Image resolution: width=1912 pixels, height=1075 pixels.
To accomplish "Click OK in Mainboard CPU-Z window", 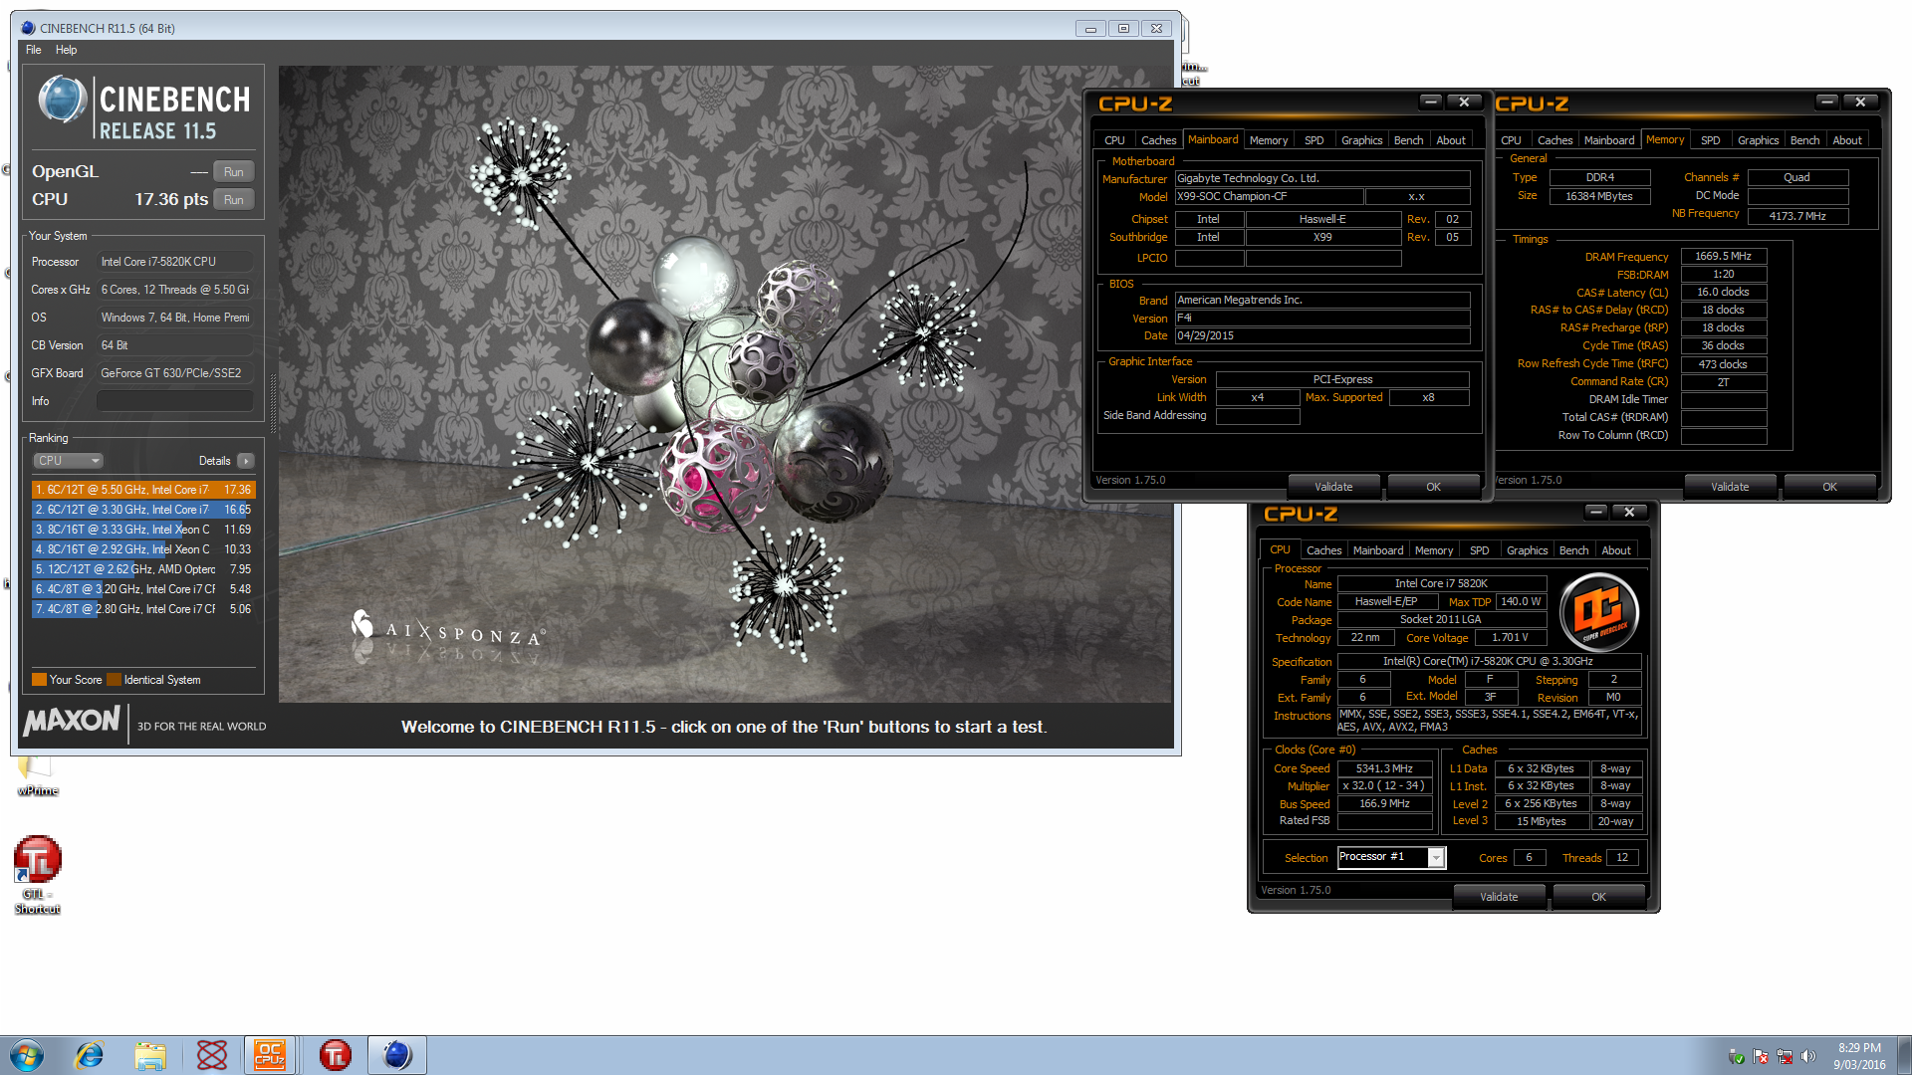I will point(1433,487).
